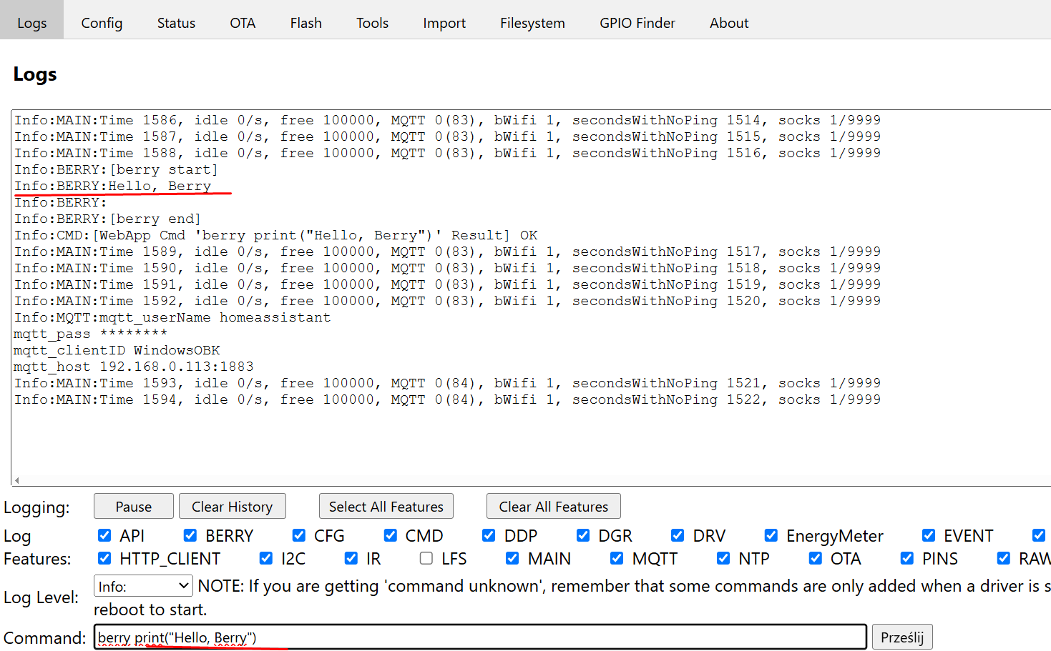Click the 'Time 1586' log line
Screen dimensions: 1051x651
pos(448,120)
